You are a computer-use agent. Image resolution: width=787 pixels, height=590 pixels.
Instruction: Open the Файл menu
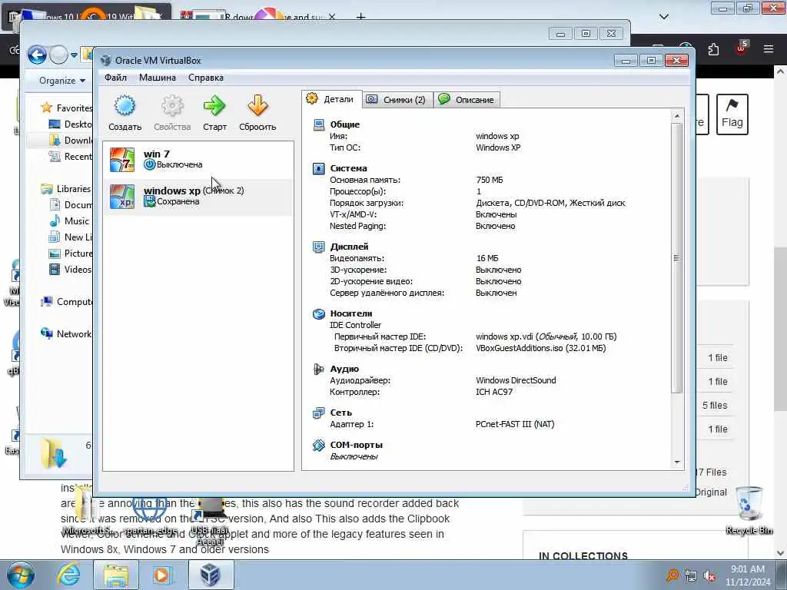[x=115, y=78]
